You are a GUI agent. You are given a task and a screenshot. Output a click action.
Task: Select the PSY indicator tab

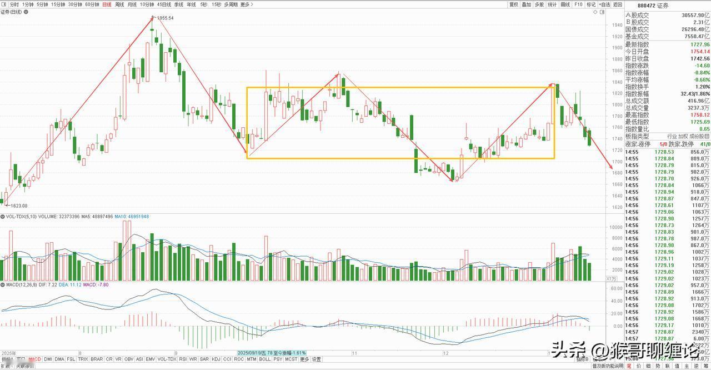tap(278, 359)
